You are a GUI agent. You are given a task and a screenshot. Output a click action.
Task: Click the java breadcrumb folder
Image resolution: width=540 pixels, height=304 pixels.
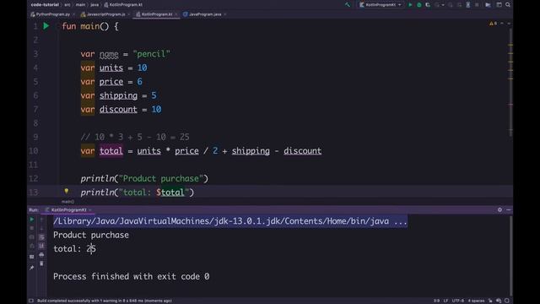tap(94, 5)
